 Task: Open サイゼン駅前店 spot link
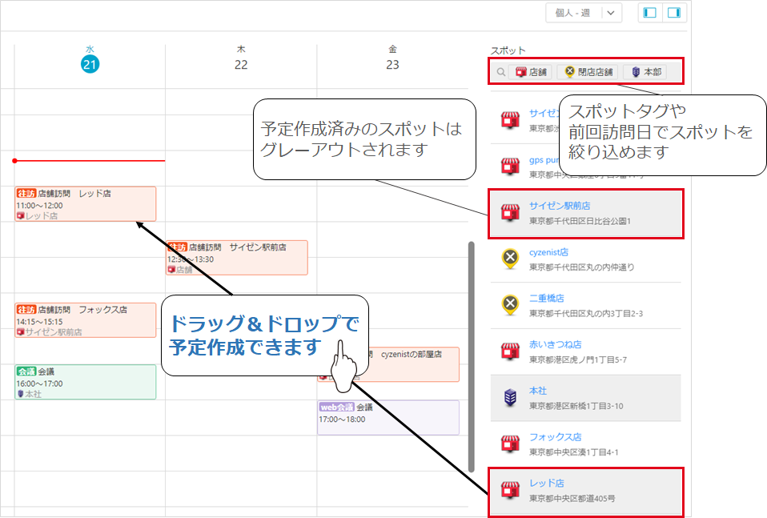coord(560,206)
